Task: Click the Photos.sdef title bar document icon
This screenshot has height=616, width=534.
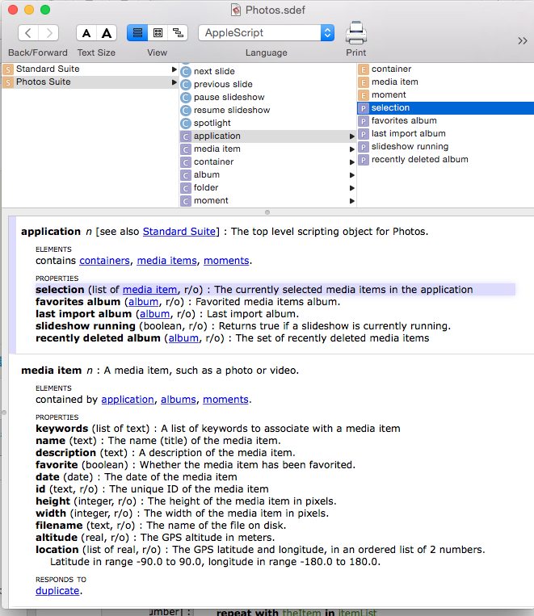Action: coord(236,10)
